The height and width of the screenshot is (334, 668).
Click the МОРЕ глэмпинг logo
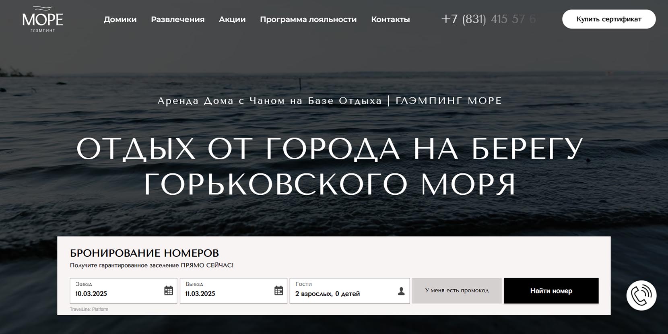(43, 19)
